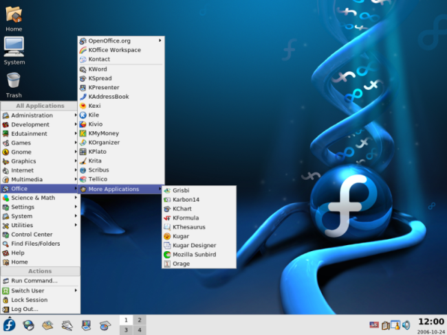Switch to virtual desktop 4
The image size is (447, 335).
click(x=140, y=330)
